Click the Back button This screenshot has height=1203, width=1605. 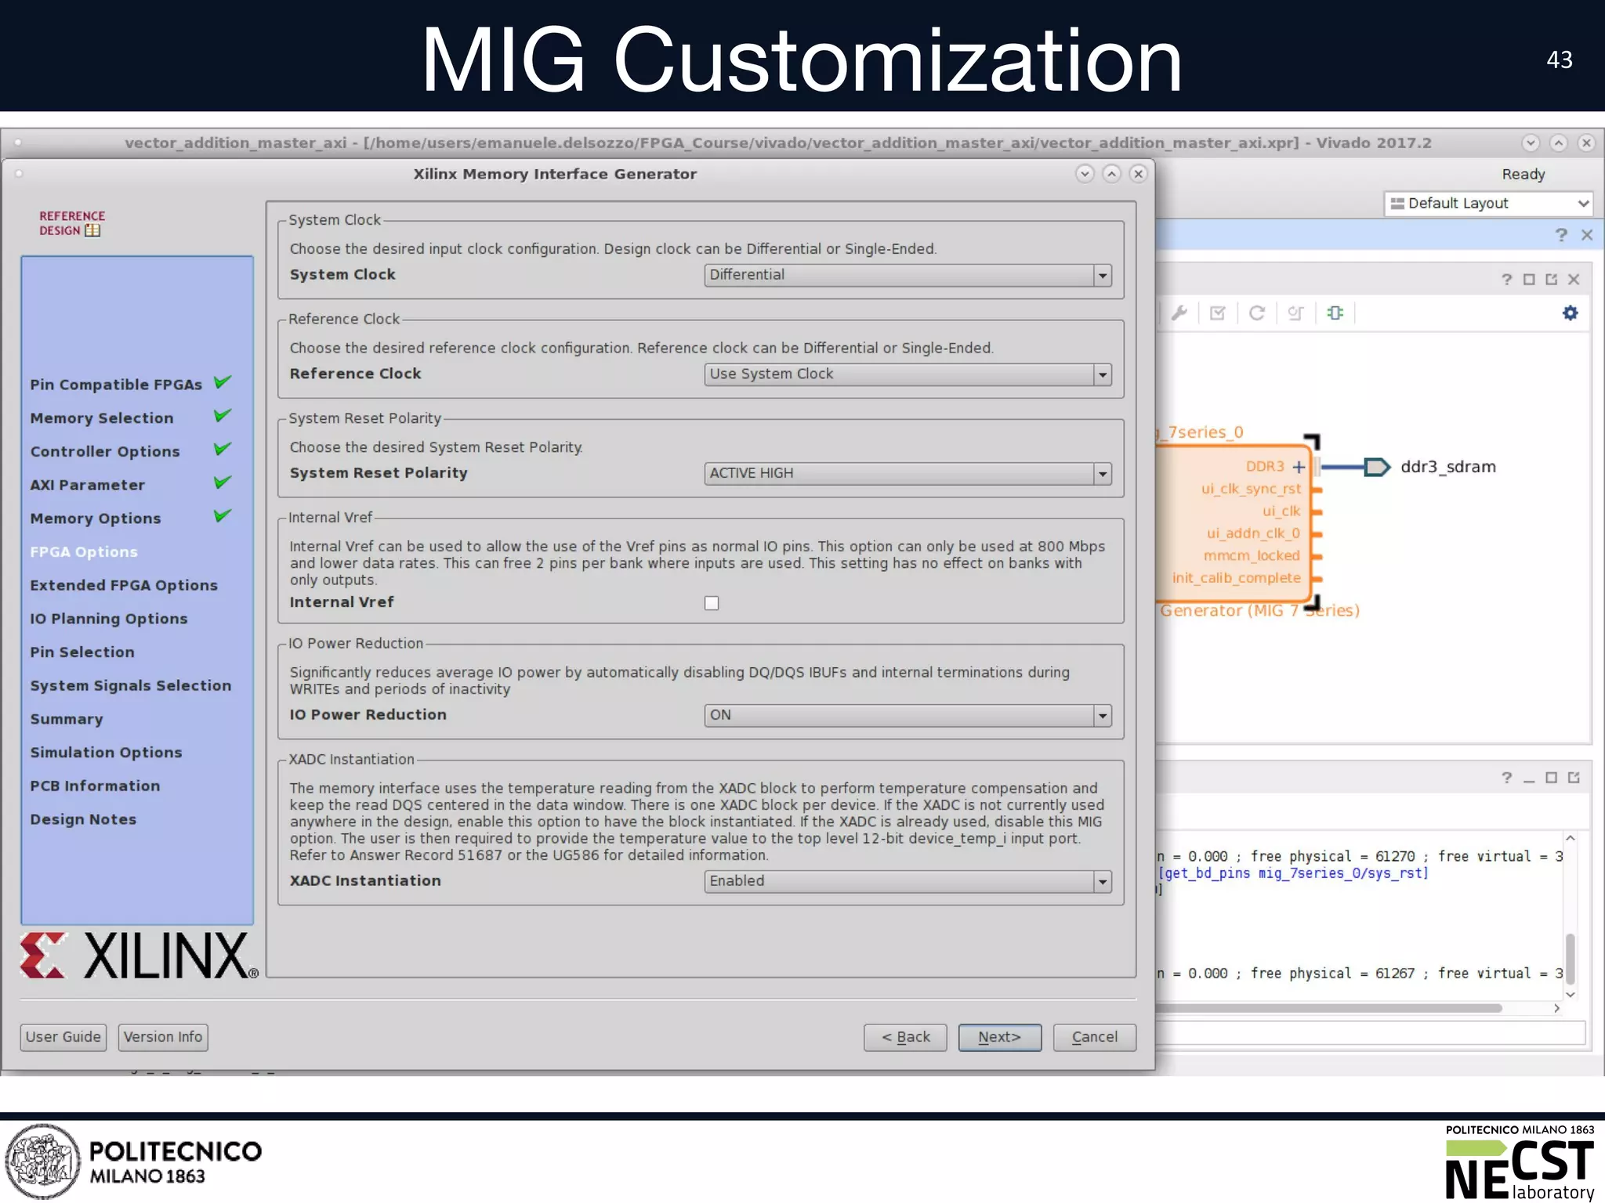[x=905, y=1038]
